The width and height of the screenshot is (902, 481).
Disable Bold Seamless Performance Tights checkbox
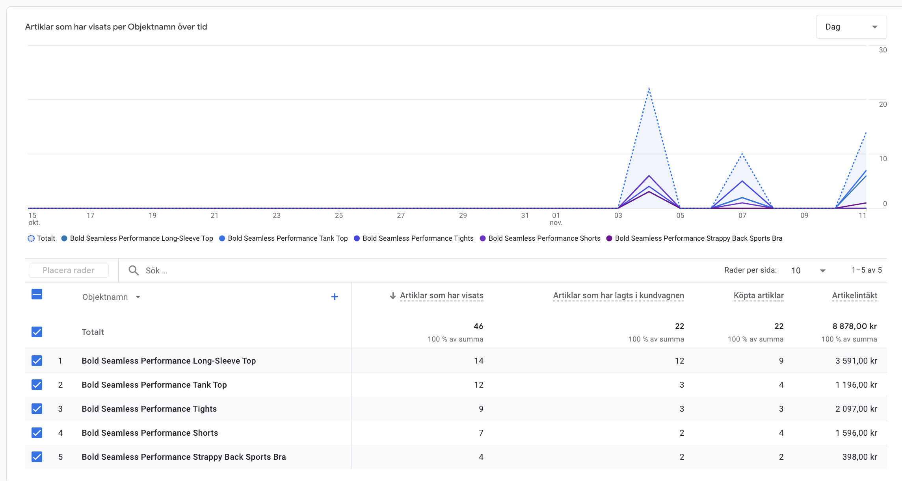[x=37, y=408]
